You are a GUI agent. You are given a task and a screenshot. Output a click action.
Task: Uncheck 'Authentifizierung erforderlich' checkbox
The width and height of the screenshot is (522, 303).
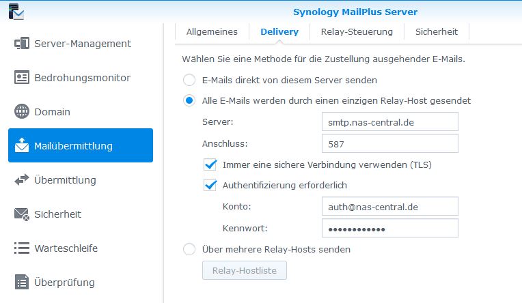tap(210, 185)
